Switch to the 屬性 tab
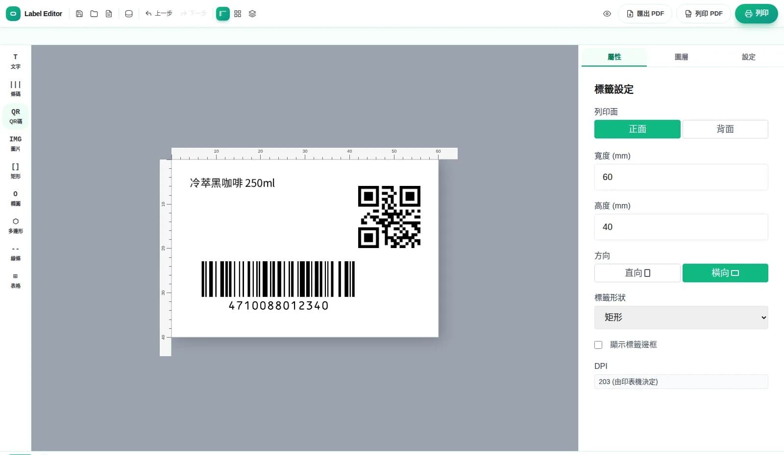 pos(614,57)
